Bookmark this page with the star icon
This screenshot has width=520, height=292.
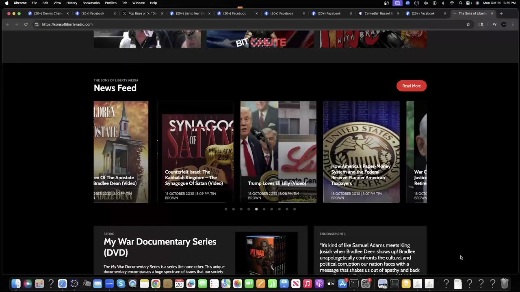click(468, 24)
